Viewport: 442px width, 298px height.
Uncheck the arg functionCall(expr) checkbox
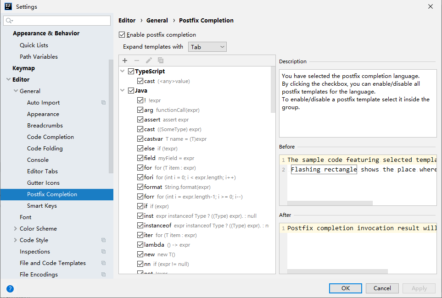(140, 110)
